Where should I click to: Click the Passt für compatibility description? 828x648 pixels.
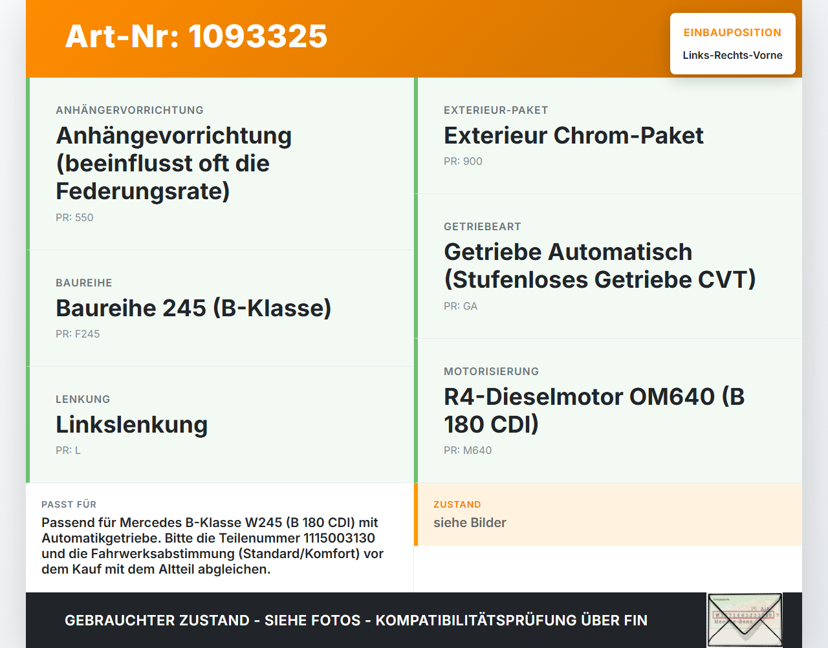coord(213,546)
